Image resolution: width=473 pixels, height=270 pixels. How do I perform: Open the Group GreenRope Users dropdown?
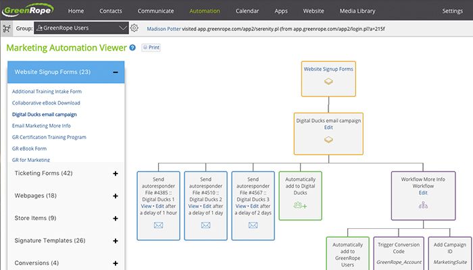click(x=81, y=28)
